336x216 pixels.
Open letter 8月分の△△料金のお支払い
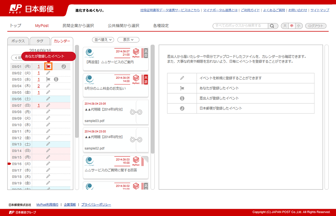(115, 85)
